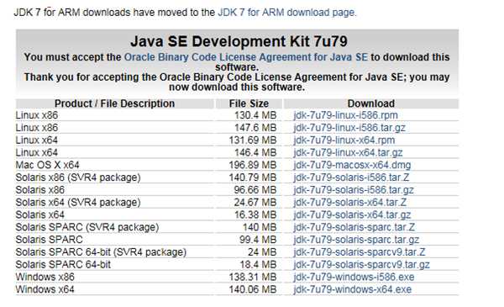Open the JDK 7 for ARM download page link
The image size is (504, 307).
[x=286, y=13]
